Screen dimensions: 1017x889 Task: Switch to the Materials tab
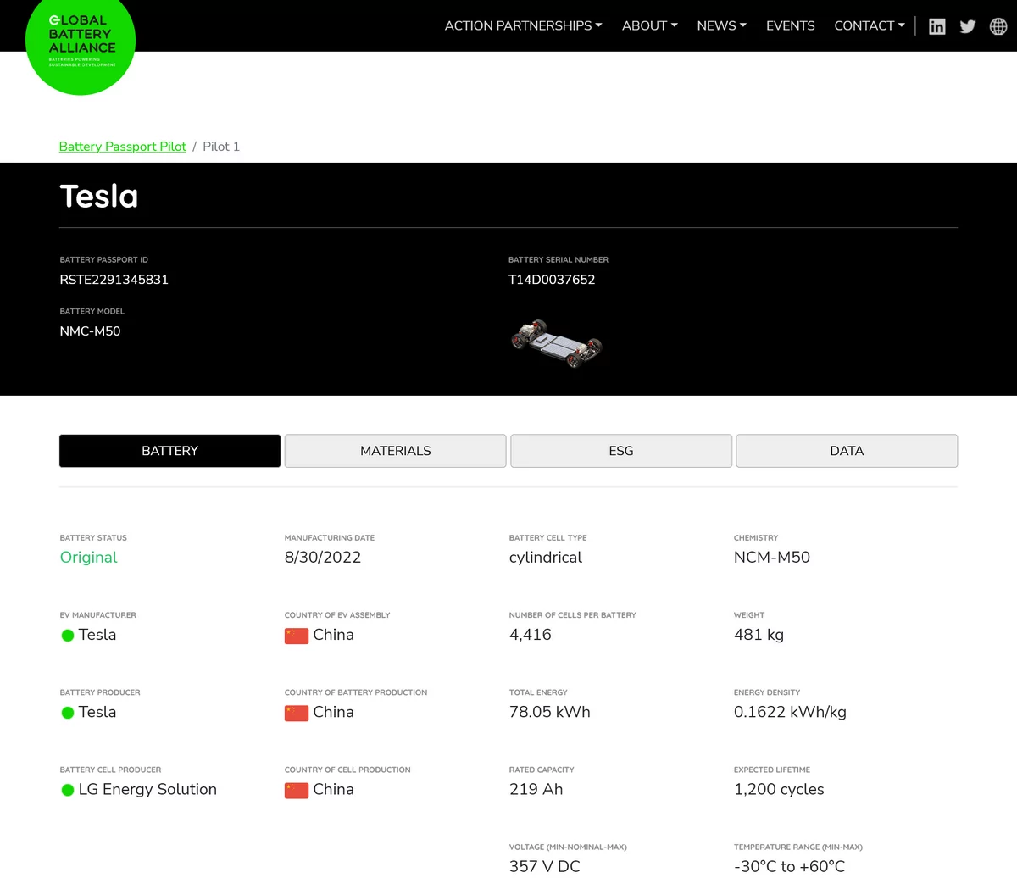pyautogui.click(x=396, y=451)
